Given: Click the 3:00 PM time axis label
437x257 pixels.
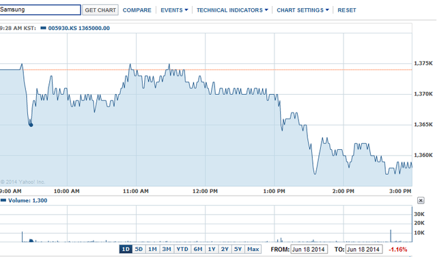Looking at the screenshot, I should point(400,191).
